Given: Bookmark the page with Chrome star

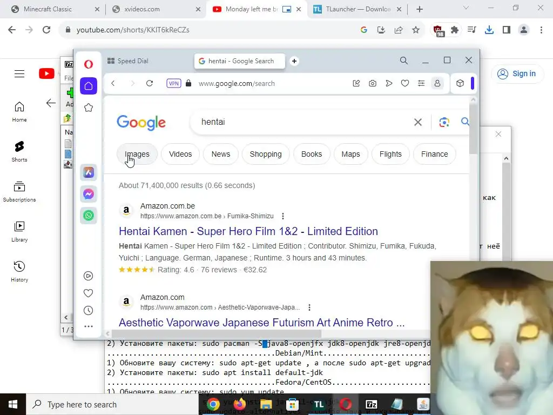Looking at the screenshot, I should pos(416,30).
